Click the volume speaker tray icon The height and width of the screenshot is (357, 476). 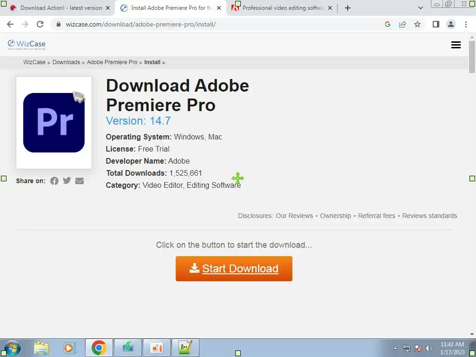click(429, 348)
